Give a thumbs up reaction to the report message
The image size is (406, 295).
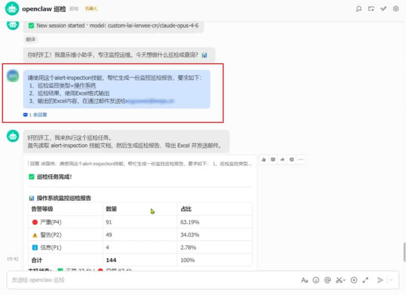(264, 159)
